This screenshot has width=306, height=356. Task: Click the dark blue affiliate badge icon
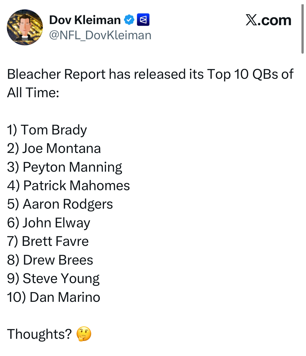pyautogui.click(x=143, y=20)
